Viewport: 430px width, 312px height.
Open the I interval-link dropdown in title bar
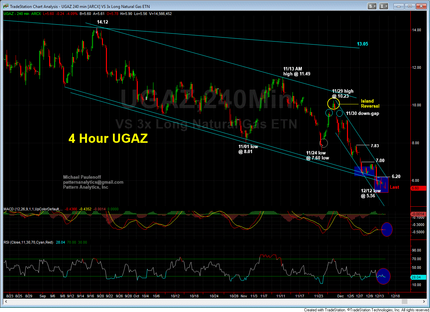384,6
